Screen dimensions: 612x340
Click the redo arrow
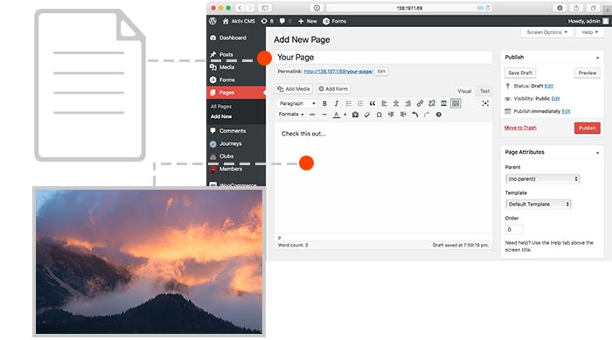pos(427,114)
